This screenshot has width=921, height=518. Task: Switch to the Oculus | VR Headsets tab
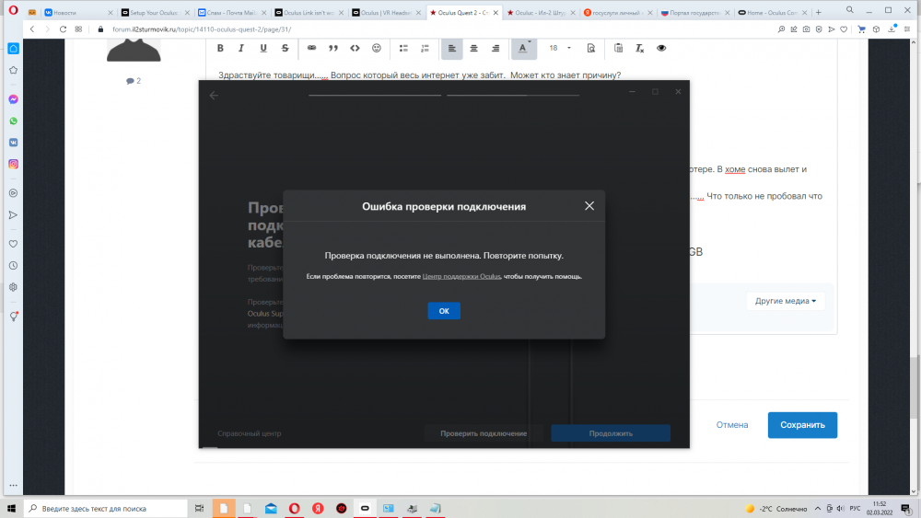386,12
